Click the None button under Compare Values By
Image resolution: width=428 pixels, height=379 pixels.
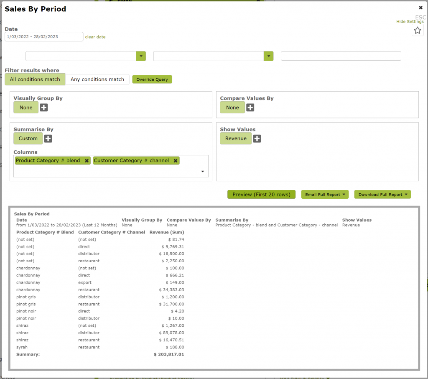pos(232,108)
